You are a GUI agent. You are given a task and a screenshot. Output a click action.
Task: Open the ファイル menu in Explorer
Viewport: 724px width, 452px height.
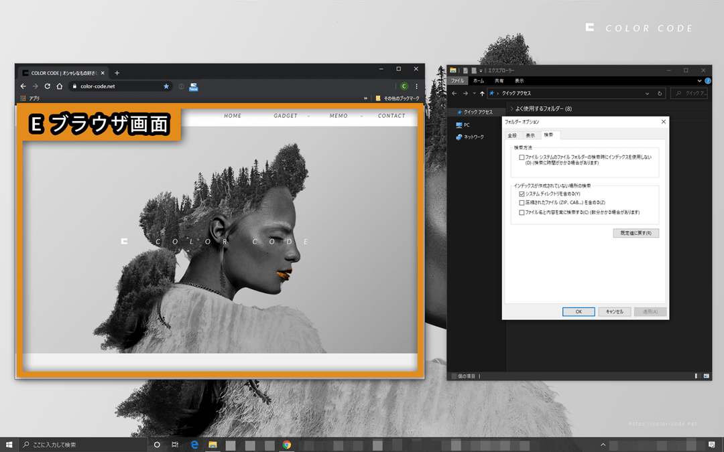[458, 81]
